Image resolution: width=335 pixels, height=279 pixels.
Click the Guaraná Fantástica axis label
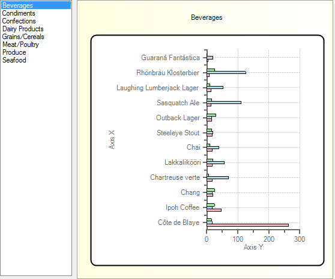click(x=171, y=58)
